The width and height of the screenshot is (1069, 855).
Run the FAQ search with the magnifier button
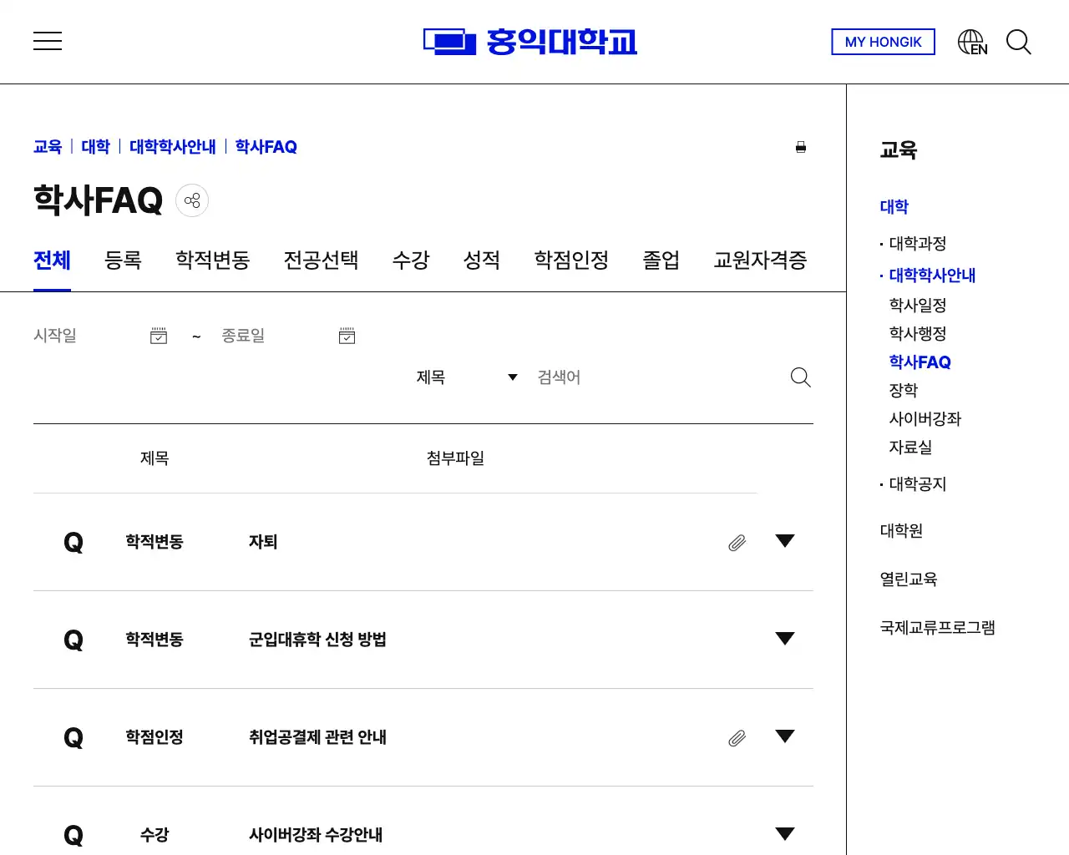[800, 377]
